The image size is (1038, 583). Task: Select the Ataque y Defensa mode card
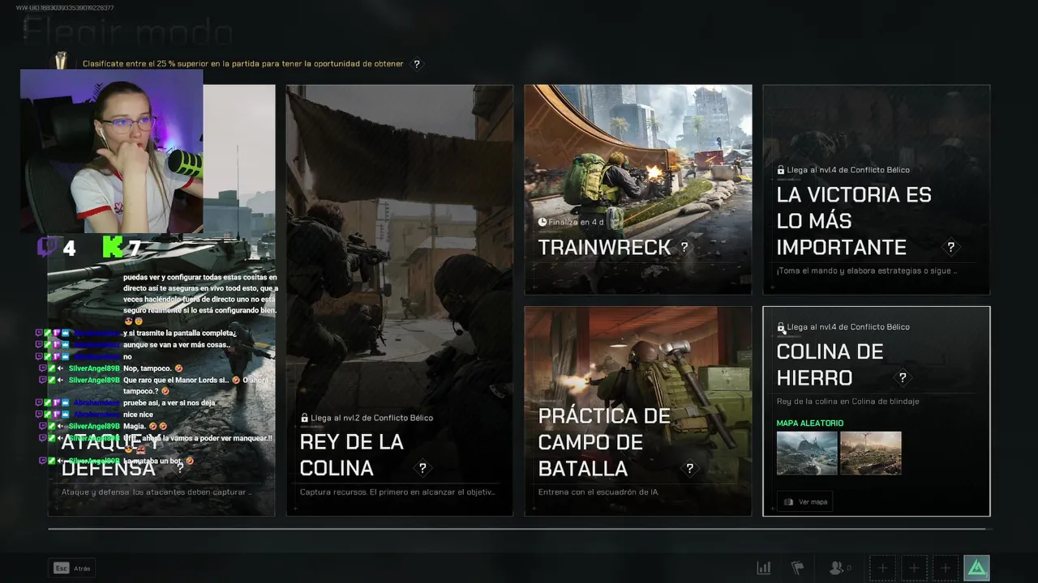161,300
